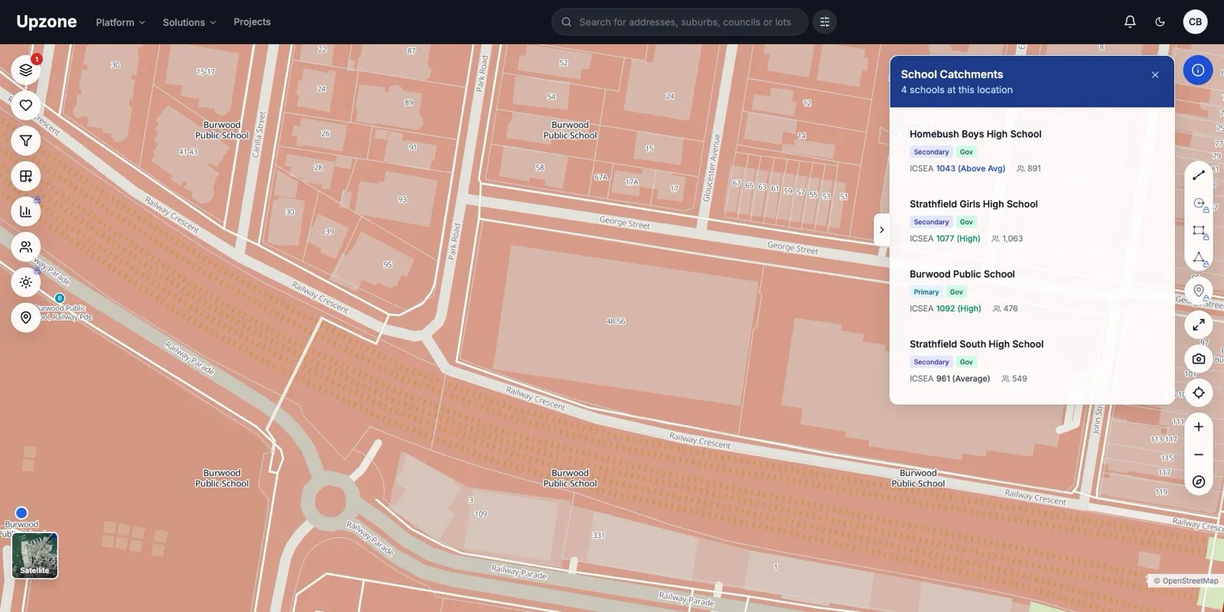Open notifications bell

pos(1130,22)
